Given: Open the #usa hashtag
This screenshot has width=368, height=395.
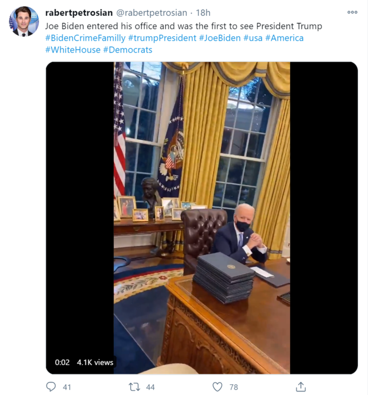Looking at the screenshot, I should (253, 38).
